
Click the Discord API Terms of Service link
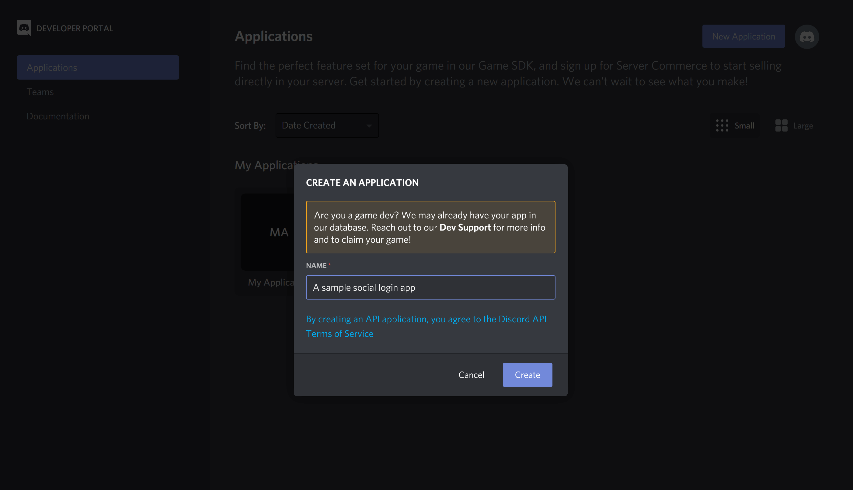coord(426,326)
